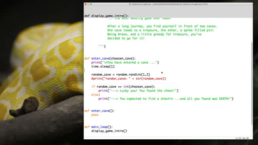Click line 'Being brave, and a little greedy'
Viewport: 258px width, 145px height.
tap(154, 34)
